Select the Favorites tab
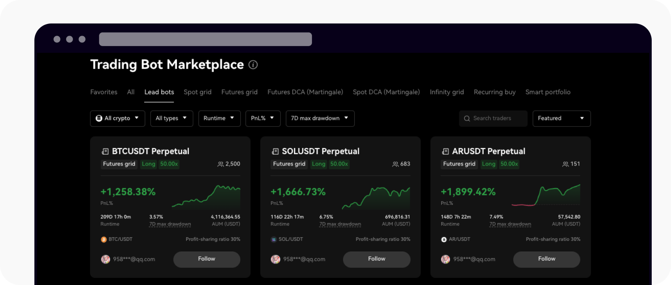Screen dimensions: 671x285 (104, 92)
